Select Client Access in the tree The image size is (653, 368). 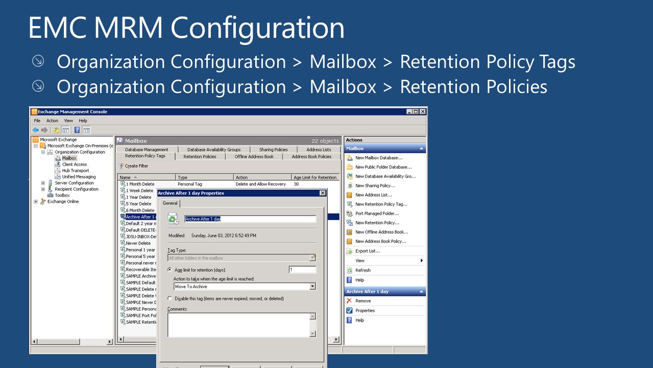point(75,165)
